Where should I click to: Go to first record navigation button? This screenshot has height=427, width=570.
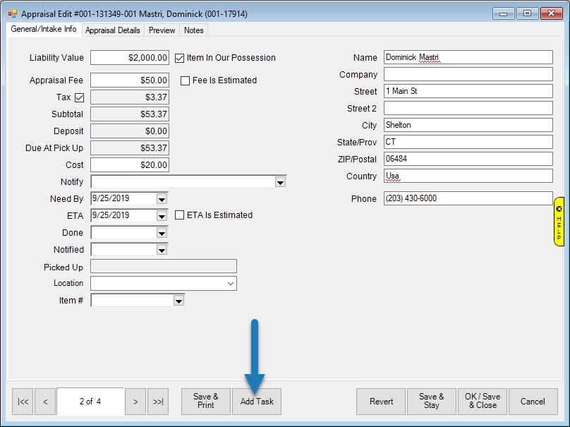(x=23, y=402)
